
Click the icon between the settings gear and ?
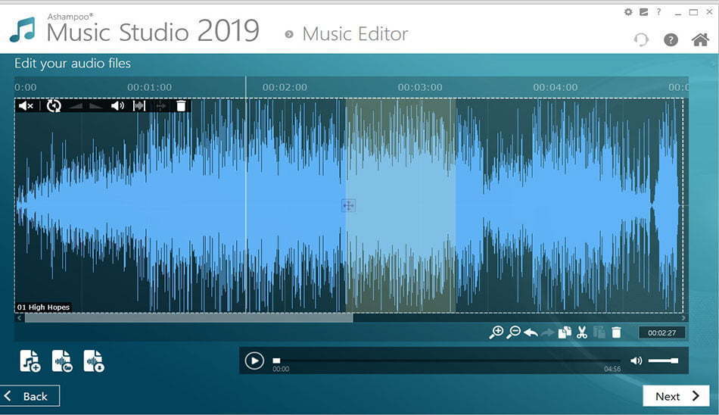(644, 12)
